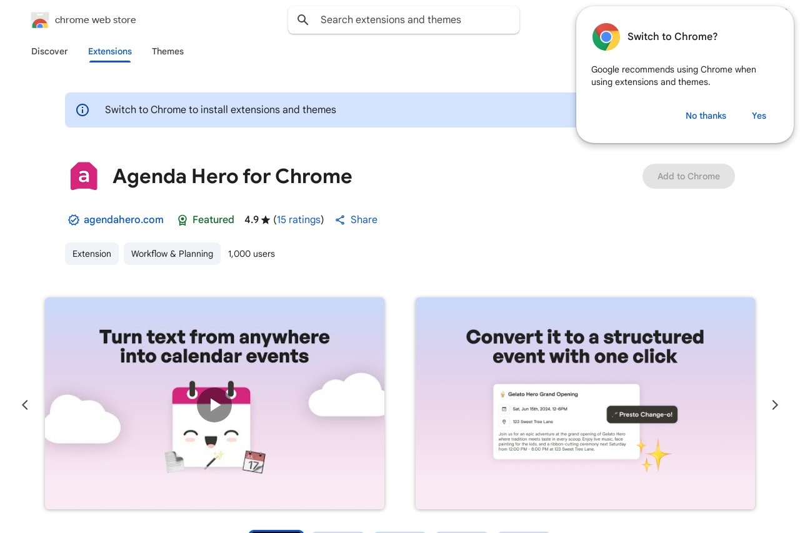Open the structured event screenshot thumbnail

coord(585,403)
